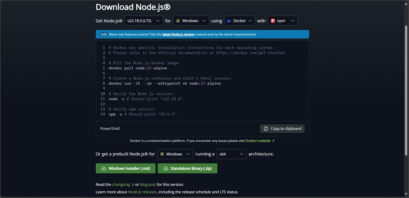Visit the Docker's website link
This screenshot has height=198, width=409.
pyautogui.click(x=258, y=141)
